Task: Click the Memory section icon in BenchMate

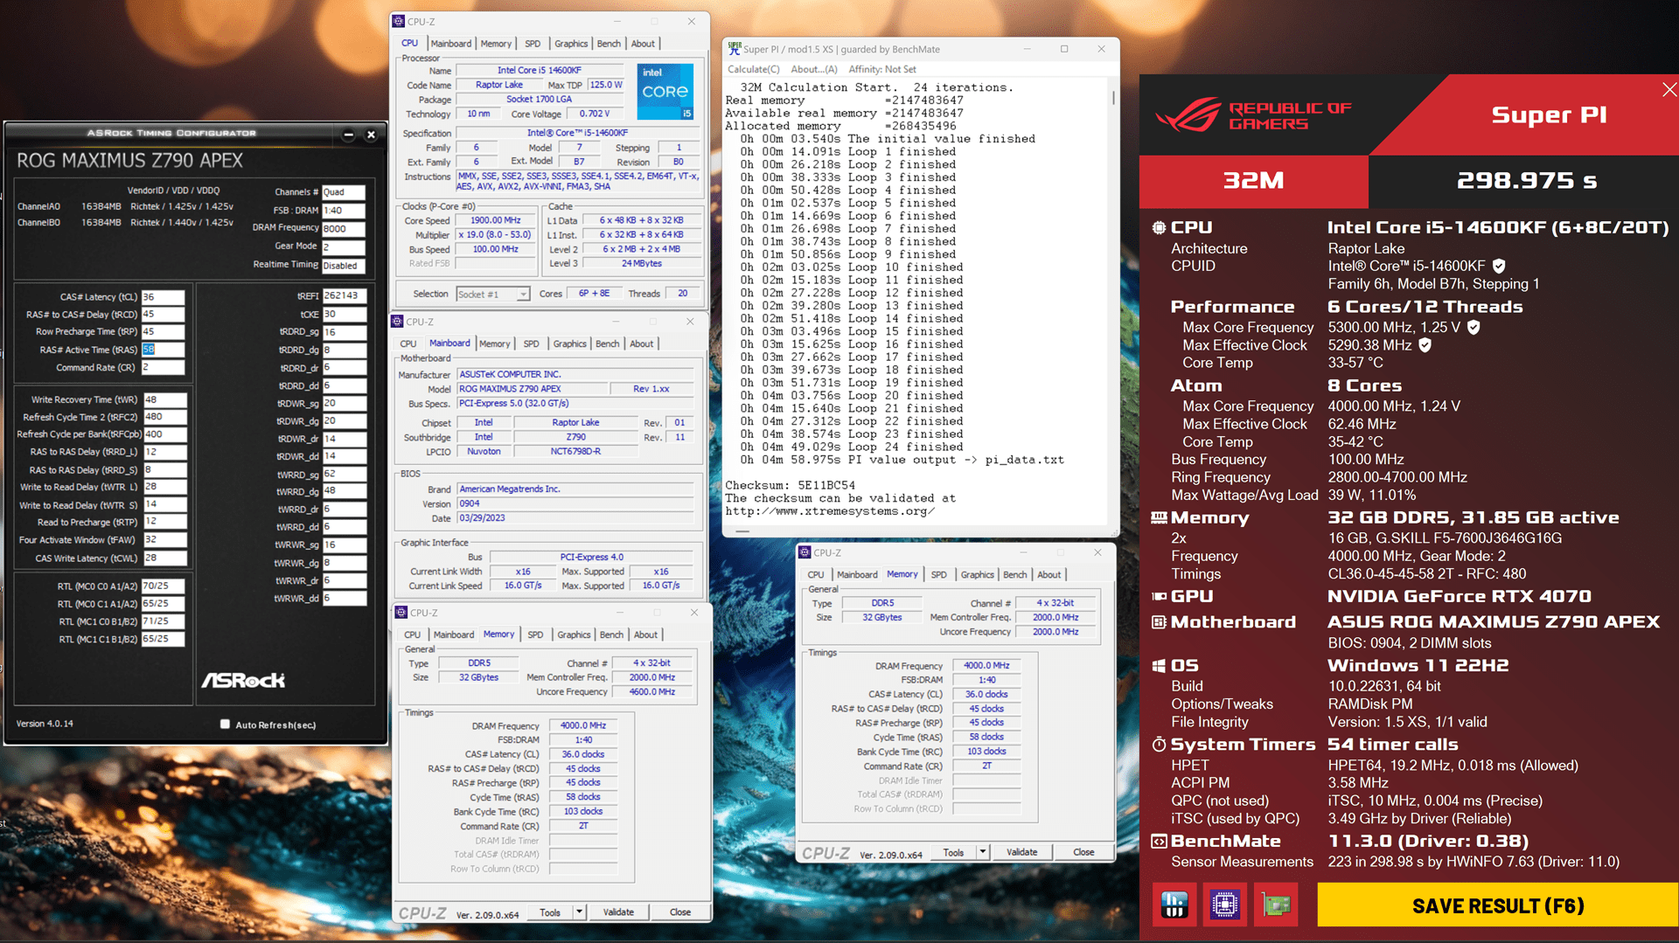Action: tap(1159, 517)
